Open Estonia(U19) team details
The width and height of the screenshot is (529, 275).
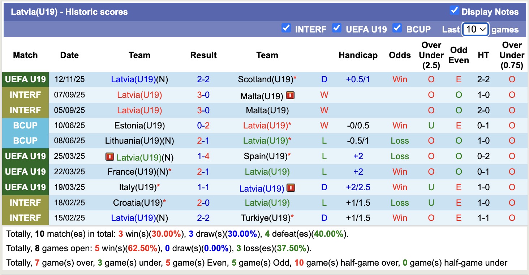(139, 125)
